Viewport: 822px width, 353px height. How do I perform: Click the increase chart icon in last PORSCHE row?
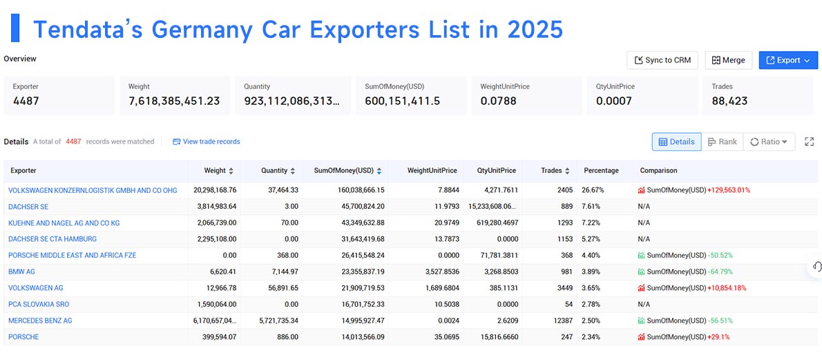click(x=641, y=336)
